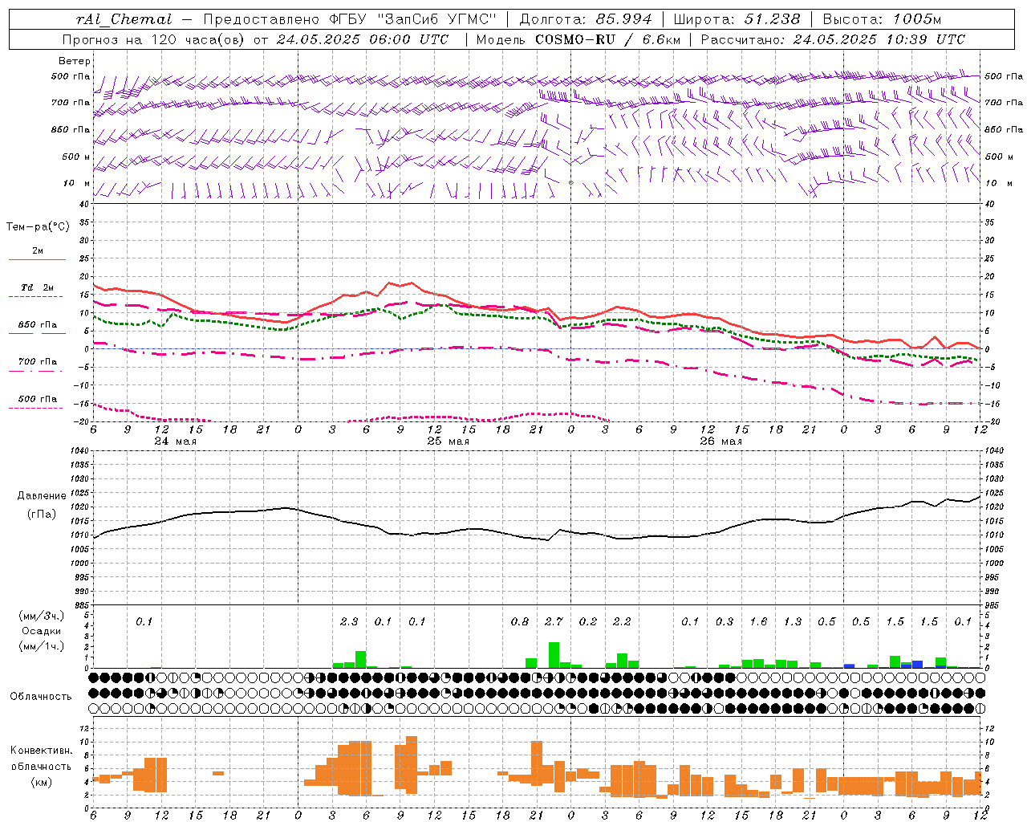Click 'Рассчитано: 24.05.2025 10:39 UTC' timestamp
This screenshot has height=822, width=1027.
(x=833, y=39)
